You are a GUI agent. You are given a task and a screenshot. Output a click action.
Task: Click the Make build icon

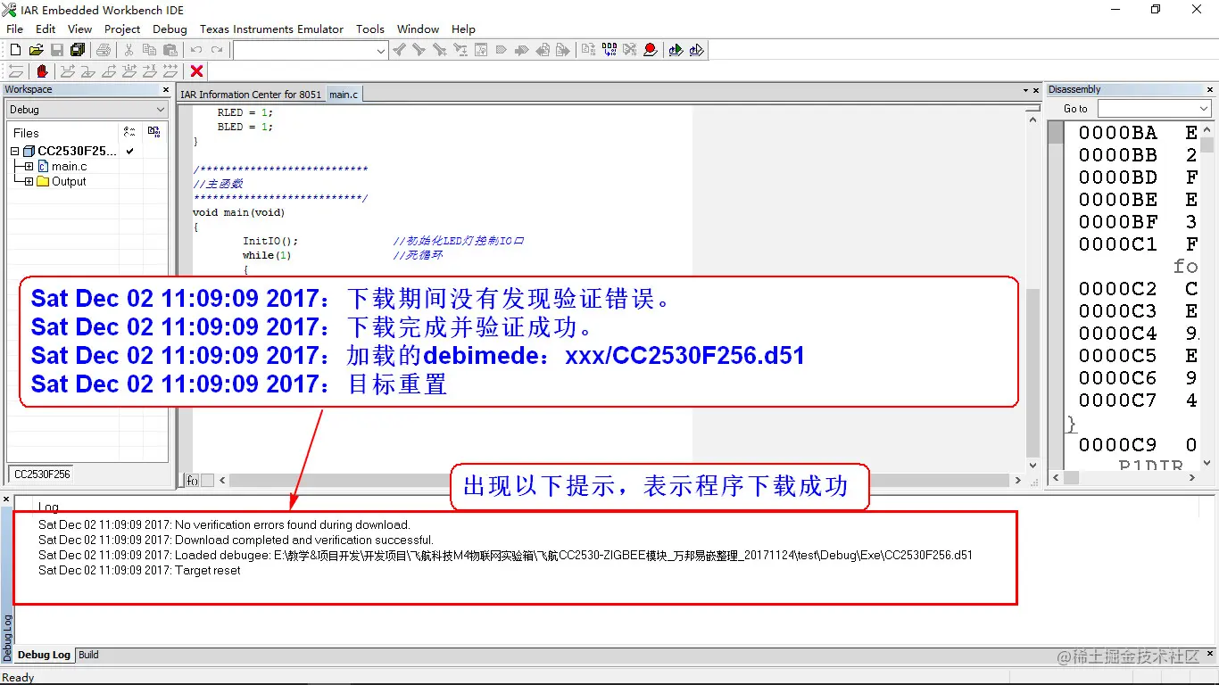pyautogui.click(x=609, y=50)
